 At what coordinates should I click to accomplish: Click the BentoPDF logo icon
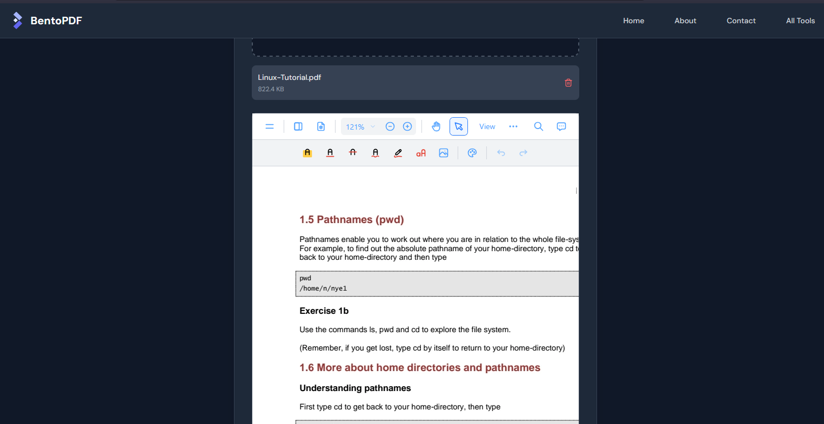(x=18, y=21)
